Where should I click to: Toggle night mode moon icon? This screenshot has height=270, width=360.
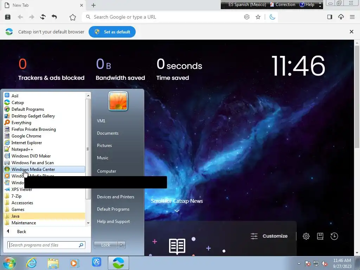click(272, 17)
